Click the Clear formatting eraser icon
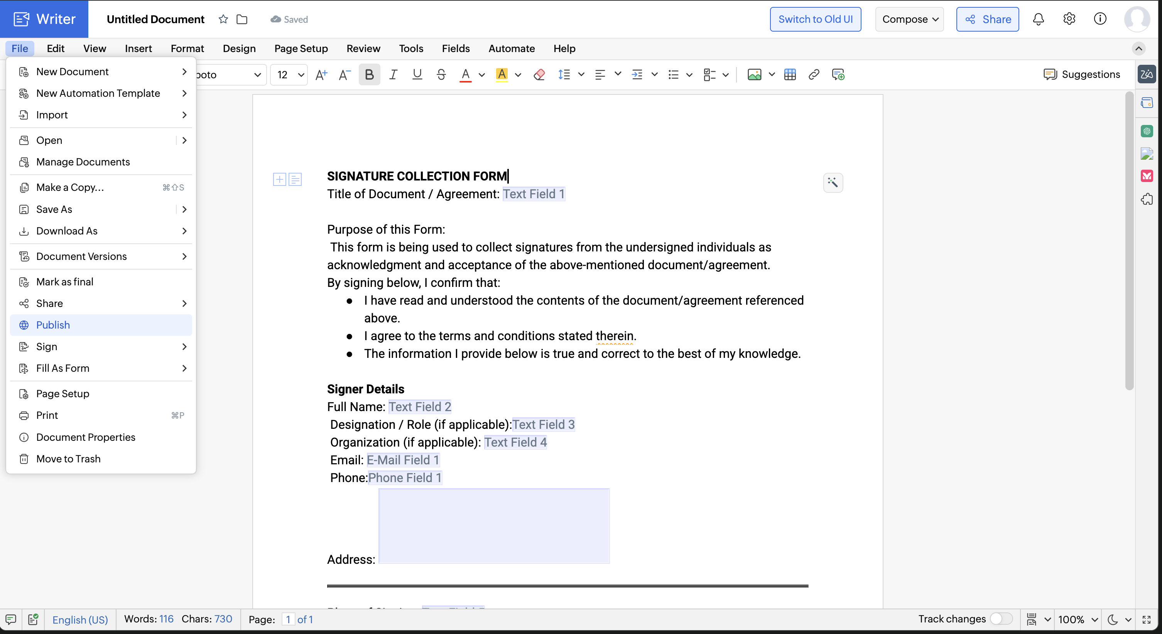This screenshot has height=634, width=1162. pyautogui.click(x=539, y=74)
